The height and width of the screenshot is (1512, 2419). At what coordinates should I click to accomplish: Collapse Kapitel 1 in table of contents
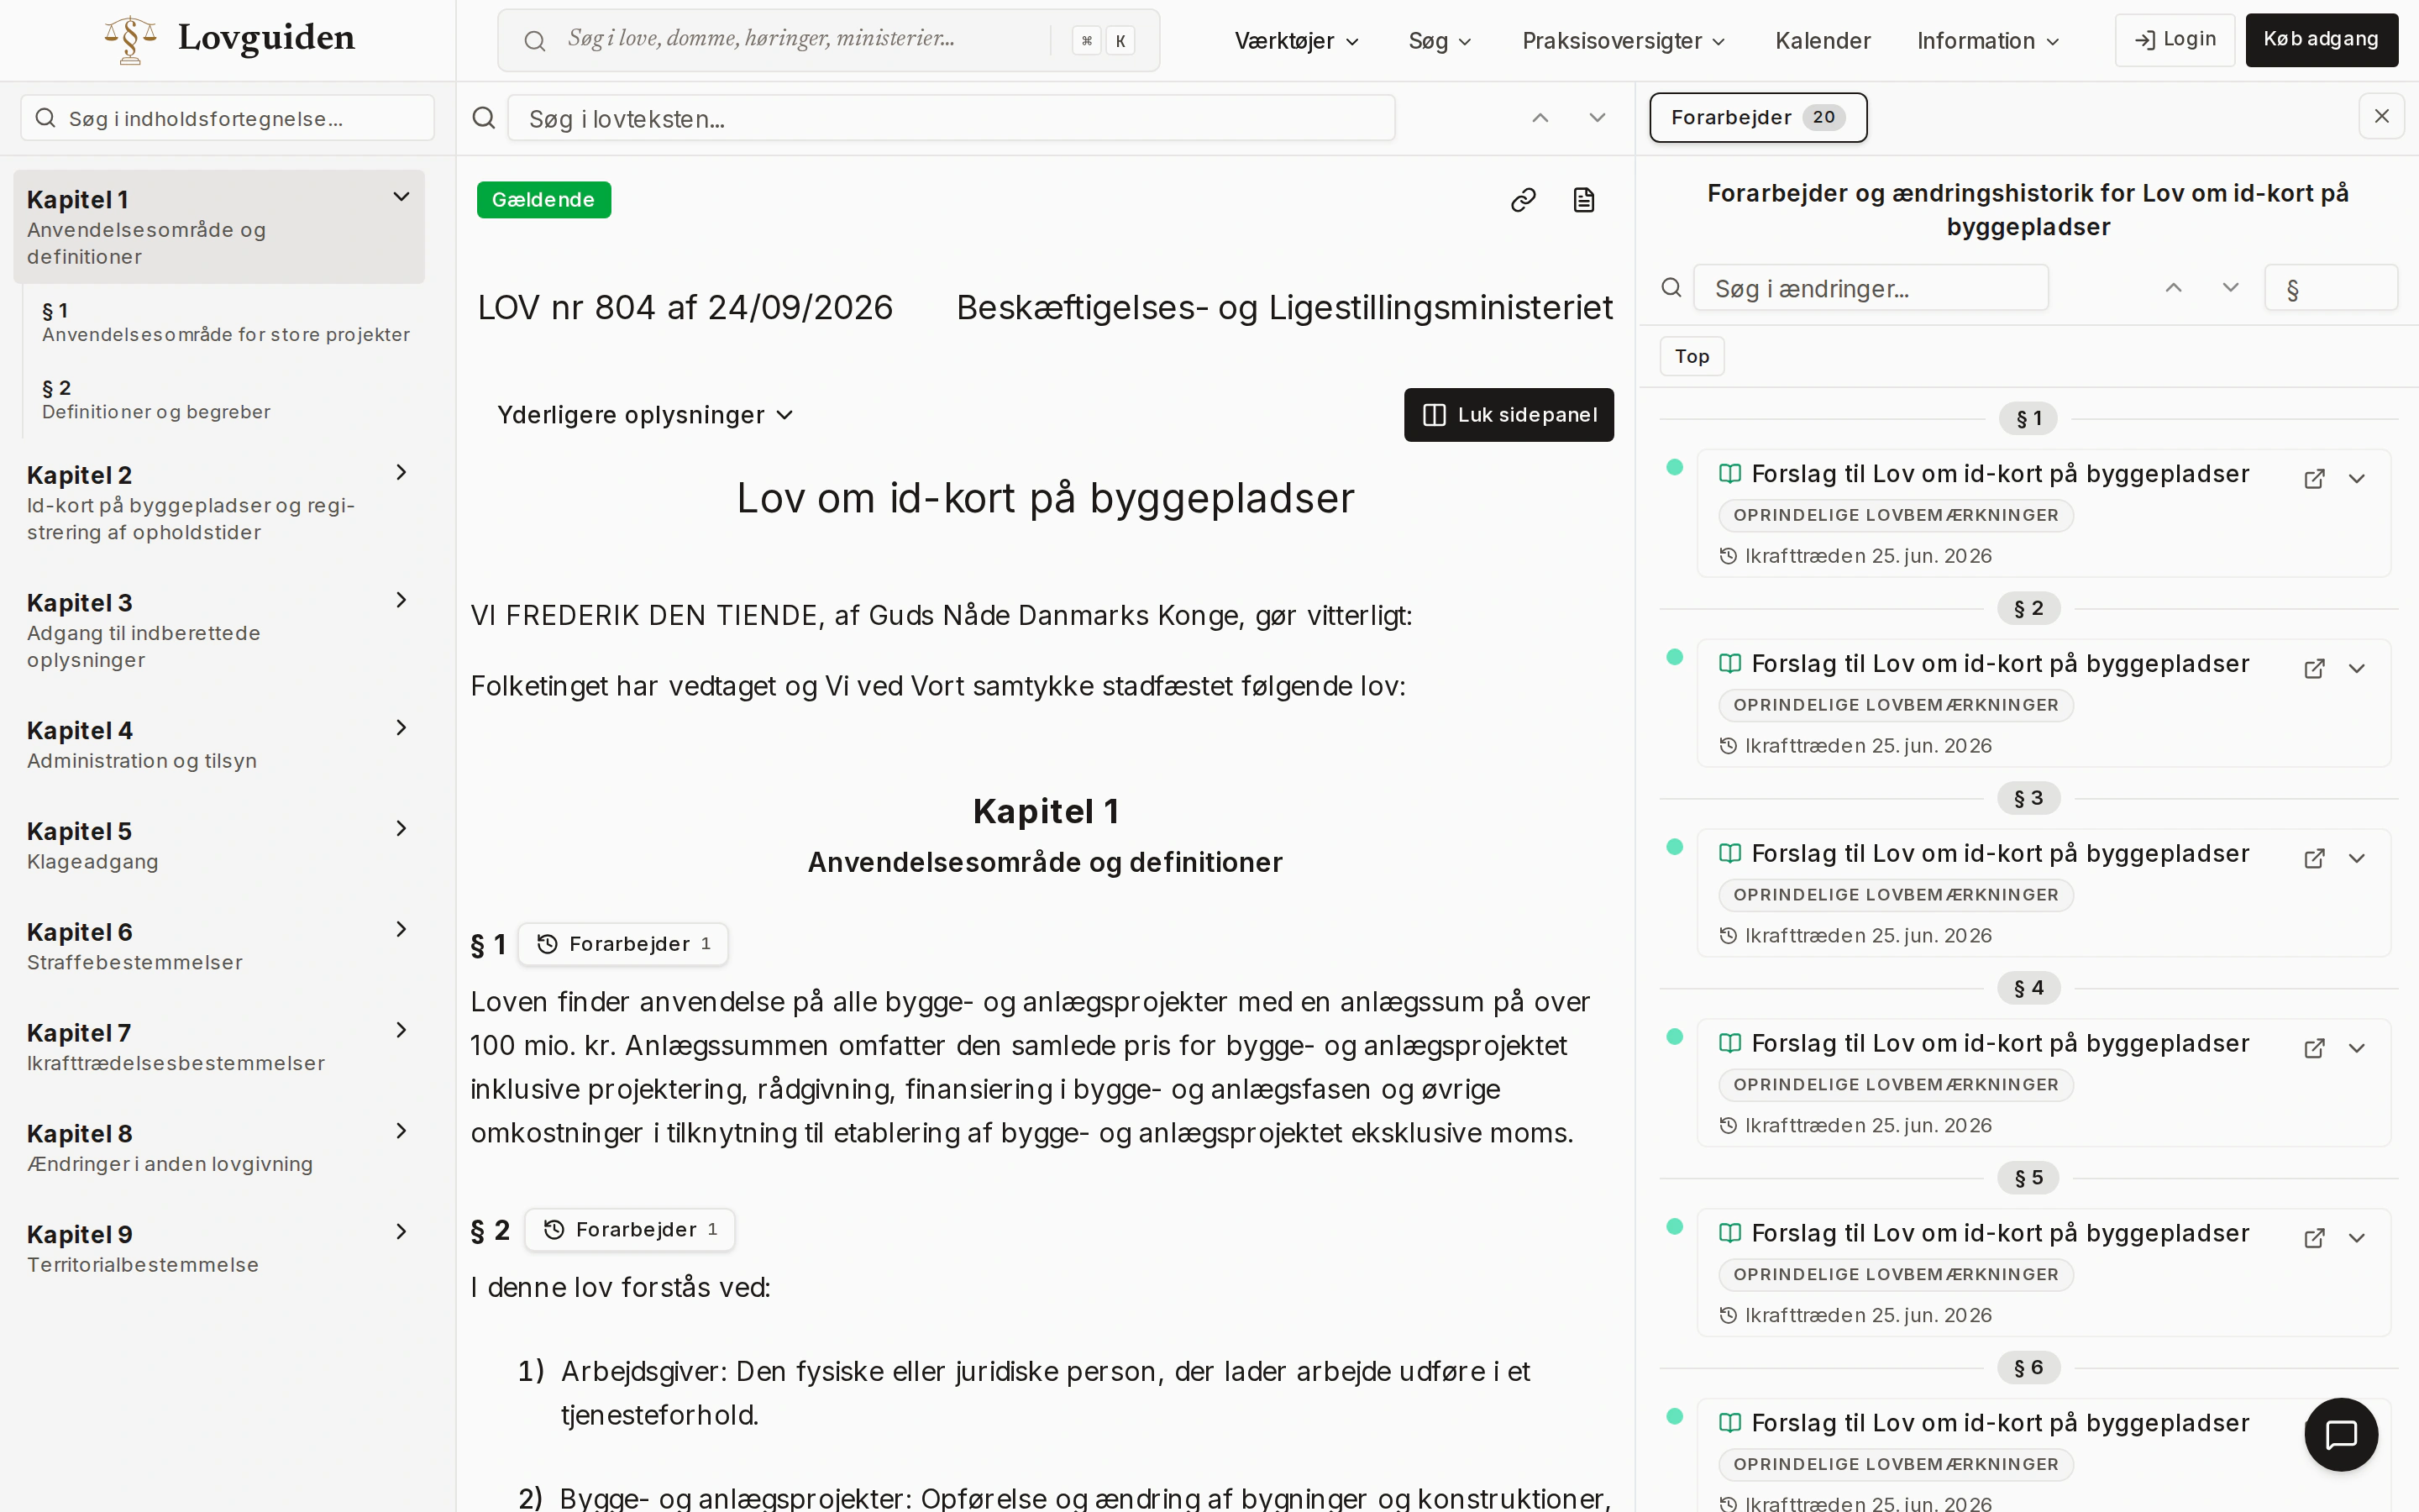tap(401, 197)
